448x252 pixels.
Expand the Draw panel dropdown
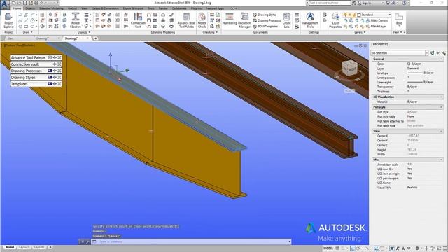pos(27,32)
